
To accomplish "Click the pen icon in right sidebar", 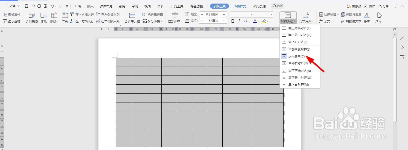I will (x=402, y=39).
